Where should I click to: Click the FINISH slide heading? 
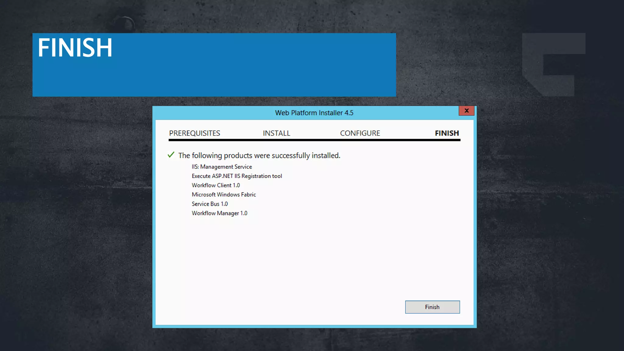click(x=75, y=48)
